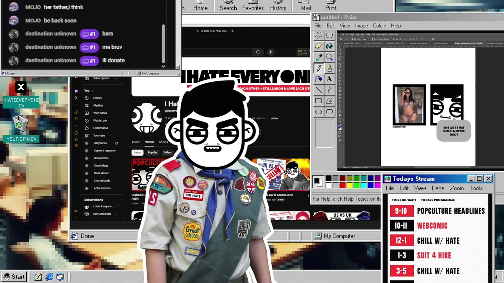Viewport: 504px width, 283px height.
Task: Pick the yellow color swatch in Paint palette
Action: (350, 185)
